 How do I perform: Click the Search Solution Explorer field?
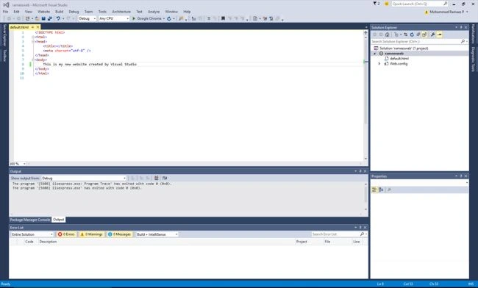[x=416, y=41]
